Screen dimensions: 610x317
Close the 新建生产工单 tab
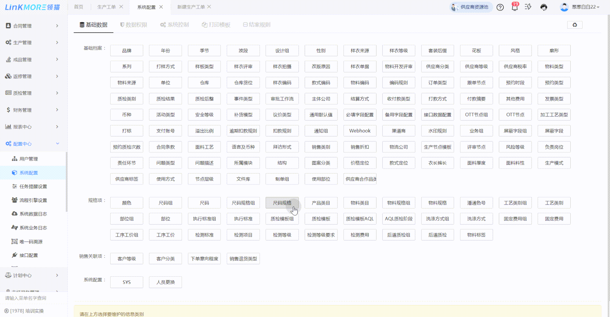point(209,7)
